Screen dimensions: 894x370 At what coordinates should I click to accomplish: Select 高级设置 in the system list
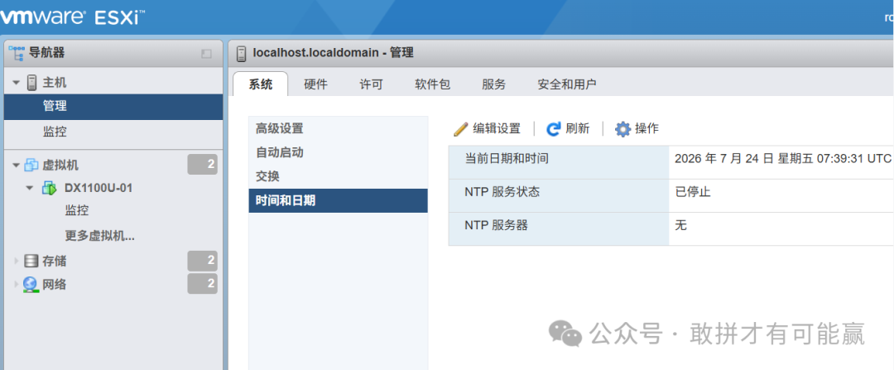pyautogui.click(x=338, y=129)
